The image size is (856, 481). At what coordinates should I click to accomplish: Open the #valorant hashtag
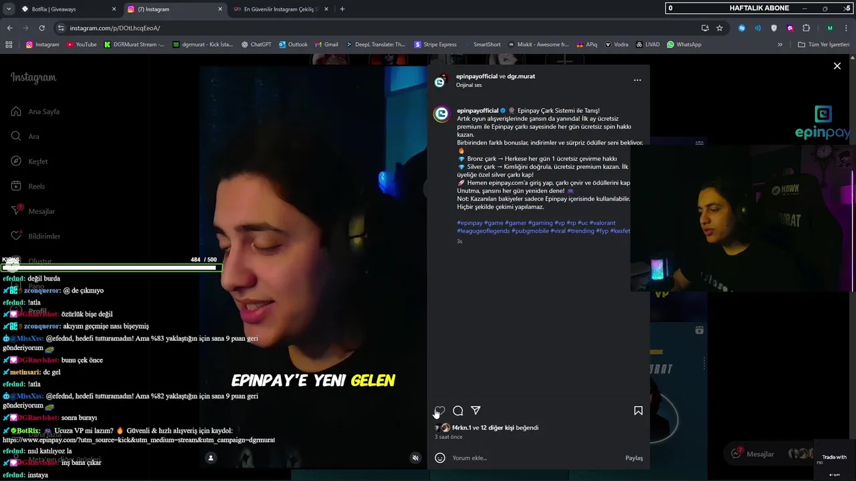(x=603, y=222)
